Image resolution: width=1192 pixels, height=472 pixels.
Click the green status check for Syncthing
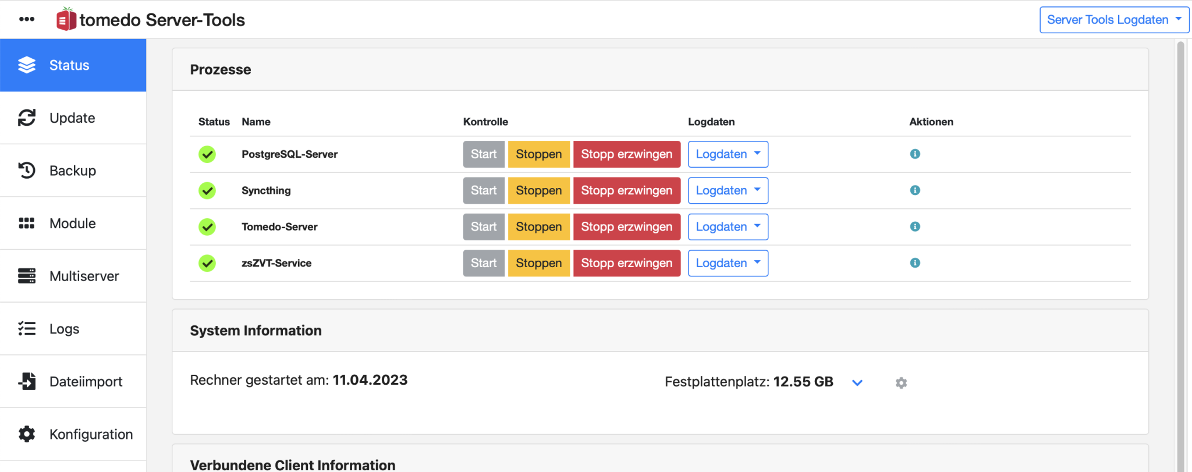(207, 190)
